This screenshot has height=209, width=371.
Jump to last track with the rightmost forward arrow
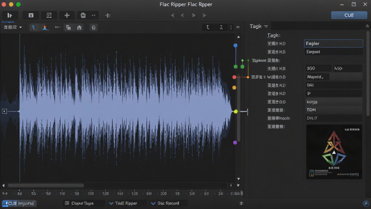[204, 15]
